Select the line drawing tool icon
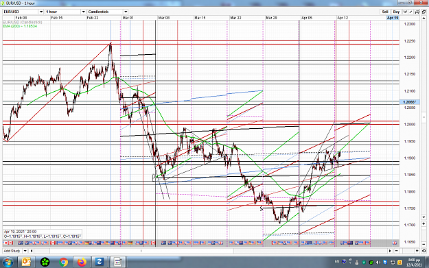Image resolution: width=429 pixels, height=268 pixels. [411, 12]
